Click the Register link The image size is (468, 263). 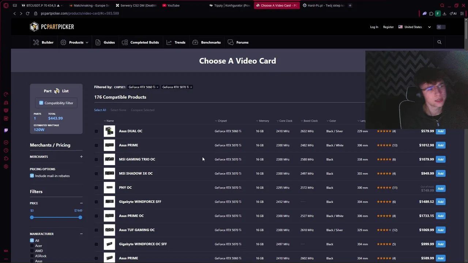tap(388, 27)
